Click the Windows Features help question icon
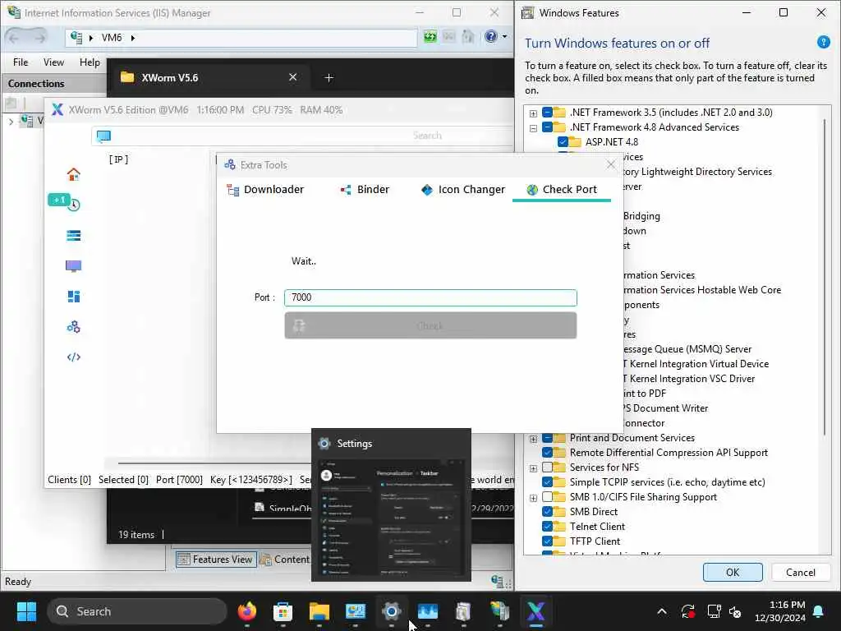The height and width of the screenshot is (631, 841). click(x=823, y=43)
